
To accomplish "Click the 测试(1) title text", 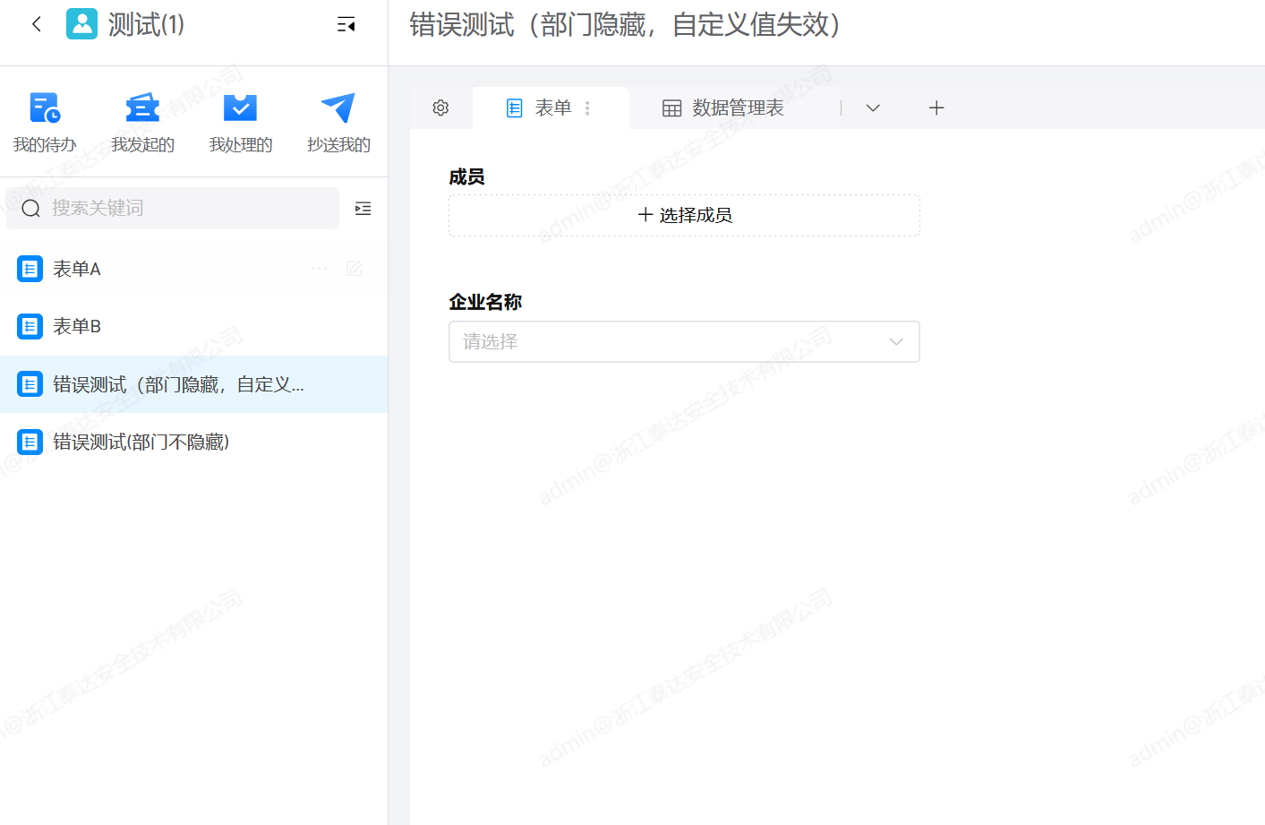I will pyautogui.click(x=147, y=24).
